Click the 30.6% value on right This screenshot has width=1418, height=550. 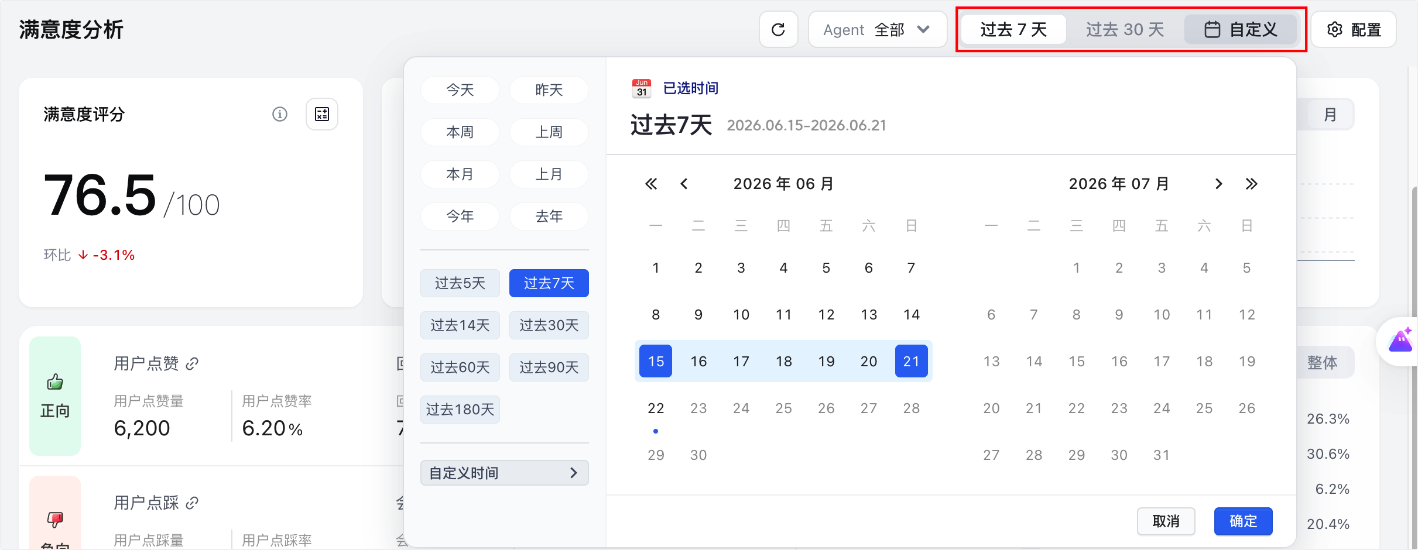coord(1328,454)
